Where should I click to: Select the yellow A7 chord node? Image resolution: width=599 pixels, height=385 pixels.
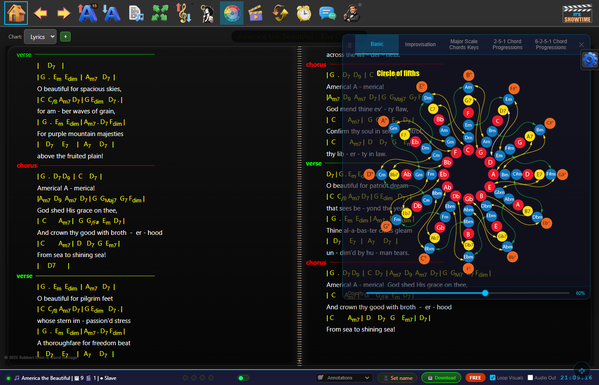530,136
